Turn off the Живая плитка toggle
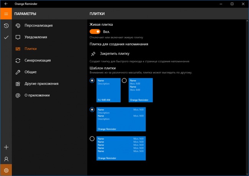Screen dimensions: 249x176 (x=95, y=32)
